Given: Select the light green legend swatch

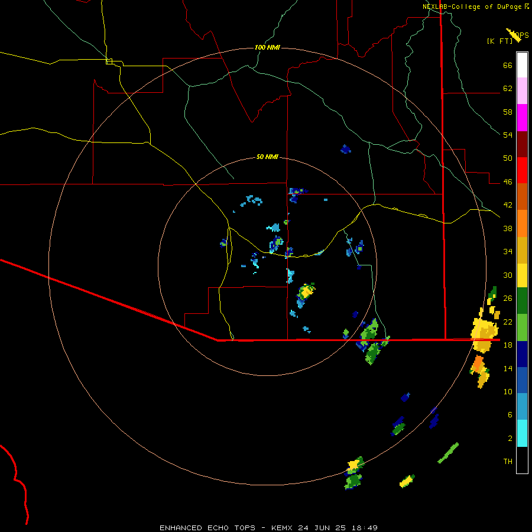Looking at the screenshot, I should [x=522, y=327].
